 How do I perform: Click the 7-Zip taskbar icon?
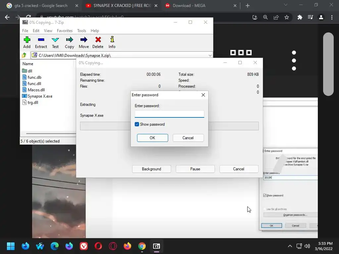coord(157,246)
